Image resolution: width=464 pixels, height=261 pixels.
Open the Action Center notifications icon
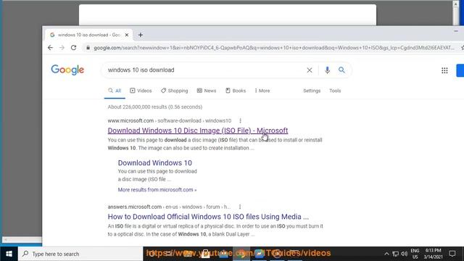[452, 254]
